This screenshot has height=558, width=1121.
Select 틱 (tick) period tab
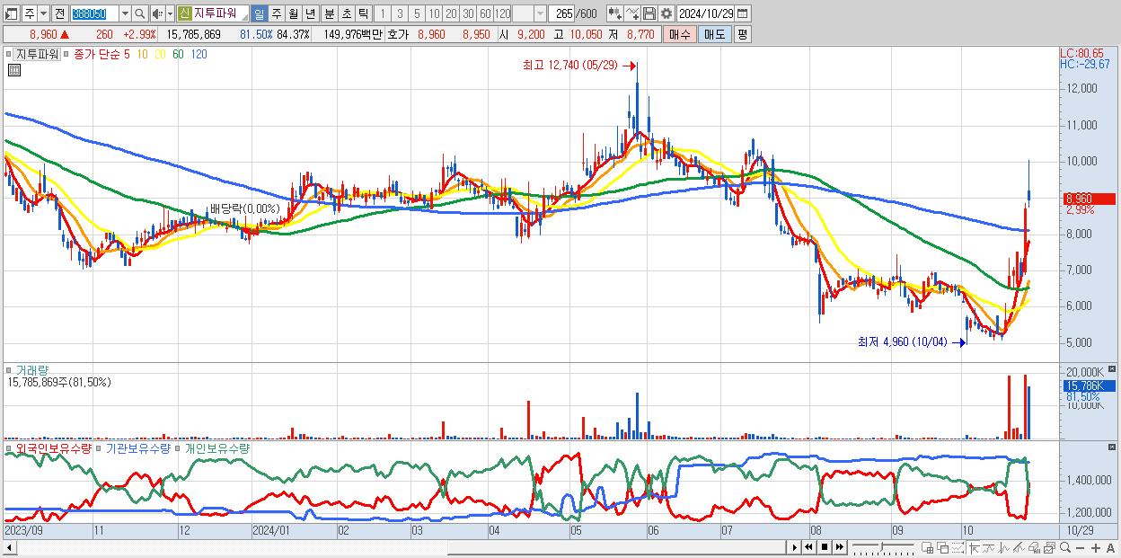pos(363,13)
